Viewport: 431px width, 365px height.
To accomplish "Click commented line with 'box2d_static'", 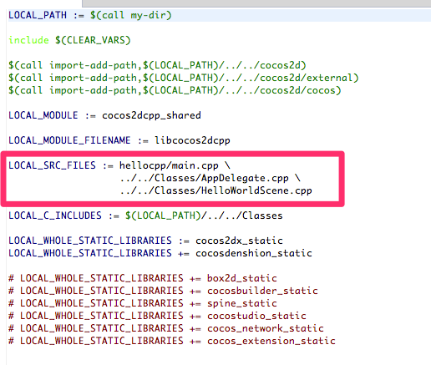I will (x=143, y=278).
